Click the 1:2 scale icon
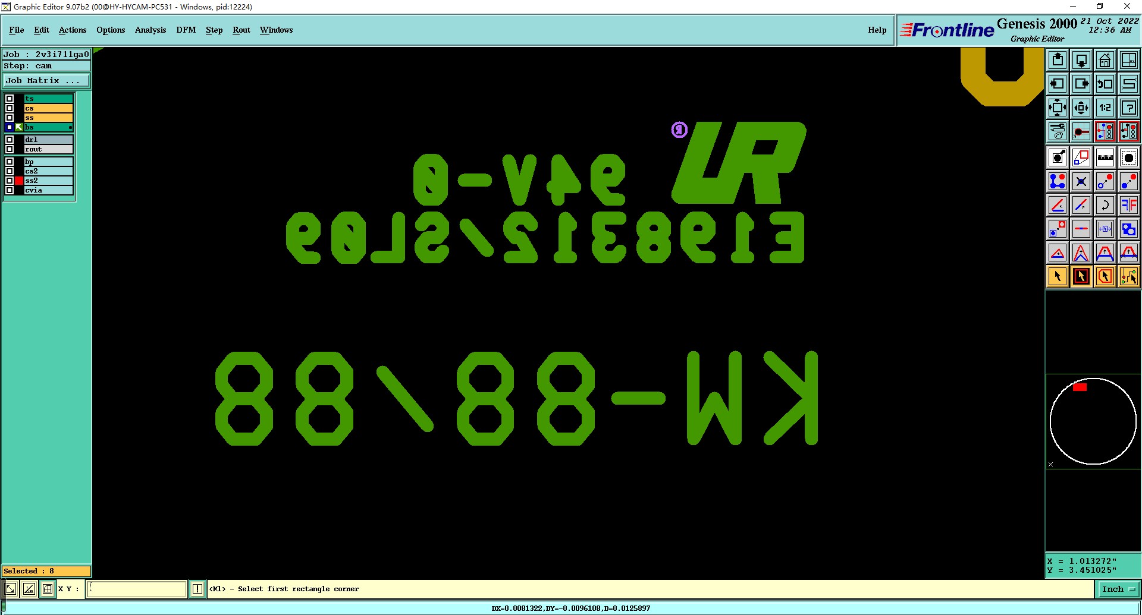Viewport: 1142px width, 615px height. point(1105,108)
